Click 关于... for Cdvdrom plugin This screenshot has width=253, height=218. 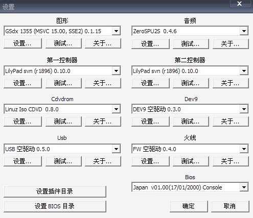point(103,122)
